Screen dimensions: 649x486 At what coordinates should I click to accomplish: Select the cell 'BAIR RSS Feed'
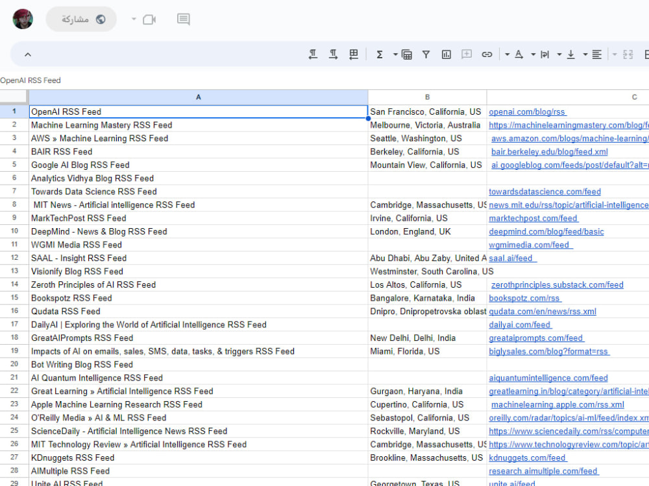[x=198, y=152]
